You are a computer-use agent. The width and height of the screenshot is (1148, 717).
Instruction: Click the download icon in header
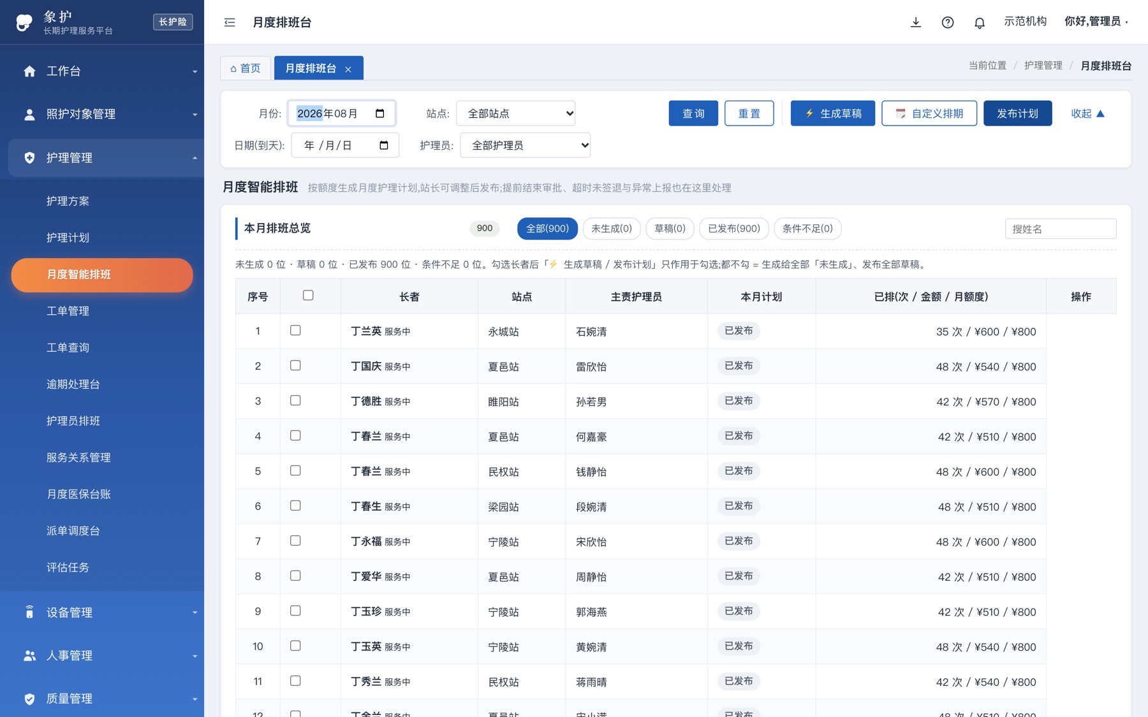point(915,22)
